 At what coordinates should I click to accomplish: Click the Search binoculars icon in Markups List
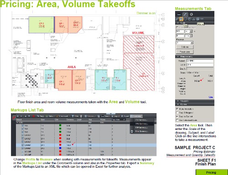103,116
